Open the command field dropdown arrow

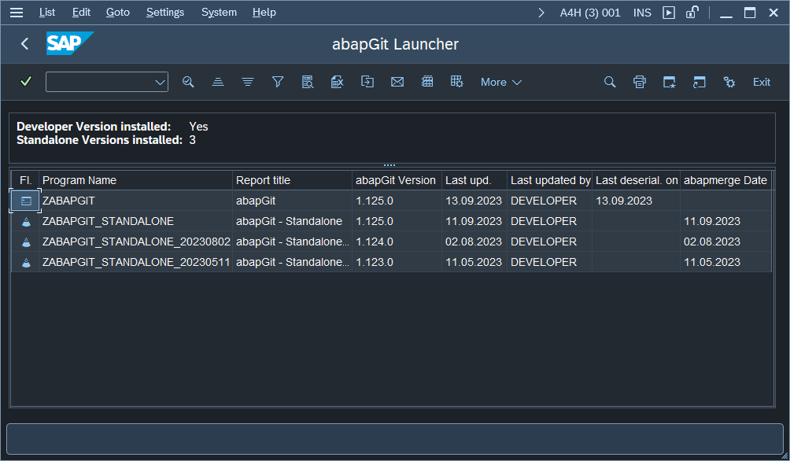[160, 82]
